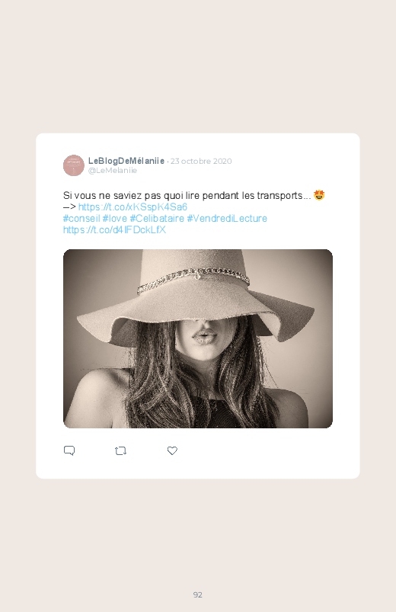
Task: Open the woman in hat photo
Action: tap(198, 339)
